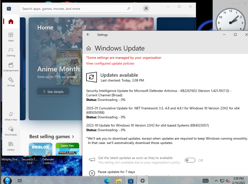
Task: Select the KB5050188 .NET update text
Action: (x=163, y=110)
